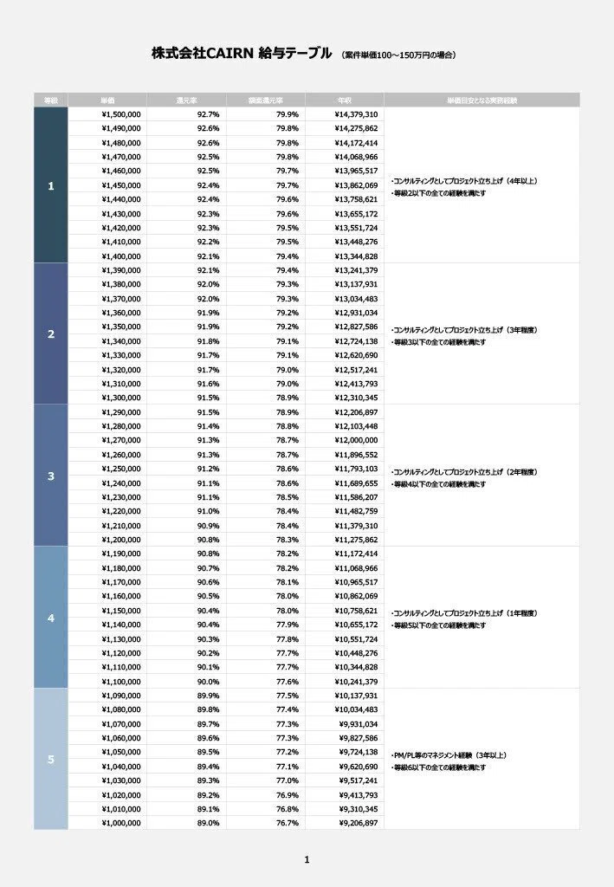Click the 等級 column header
The image size is (614, 887).
[x=51, y=100]
